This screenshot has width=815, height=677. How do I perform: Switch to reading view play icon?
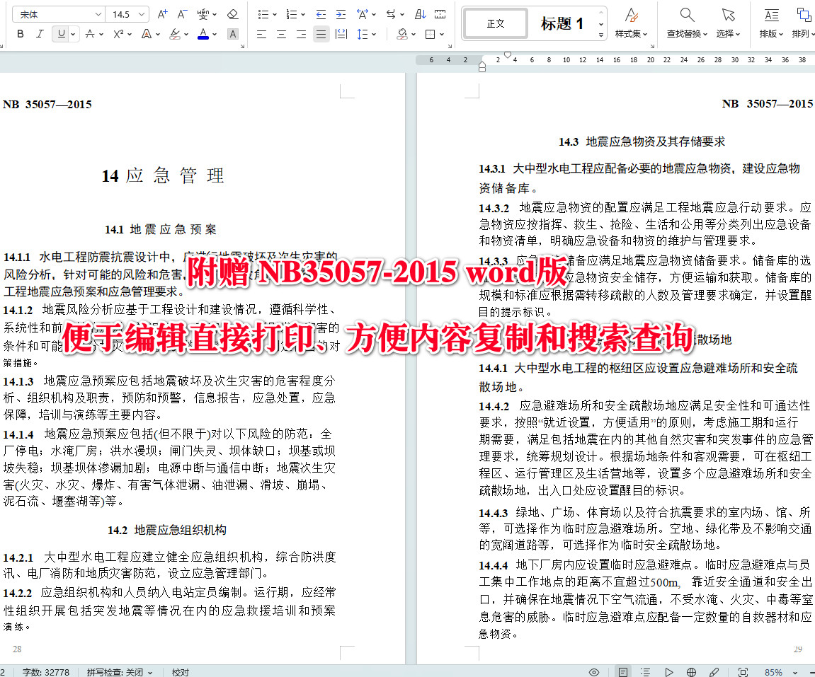coord(669,672)
